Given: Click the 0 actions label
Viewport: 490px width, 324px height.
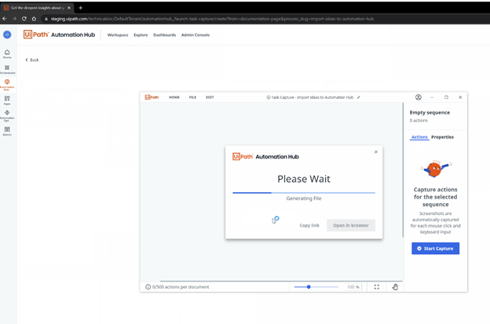Looking at the screenshot, I should (x=419, y=121).
